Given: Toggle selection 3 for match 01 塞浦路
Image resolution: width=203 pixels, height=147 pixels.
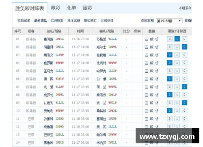Looking at the screenshot, I should [170, 39].
